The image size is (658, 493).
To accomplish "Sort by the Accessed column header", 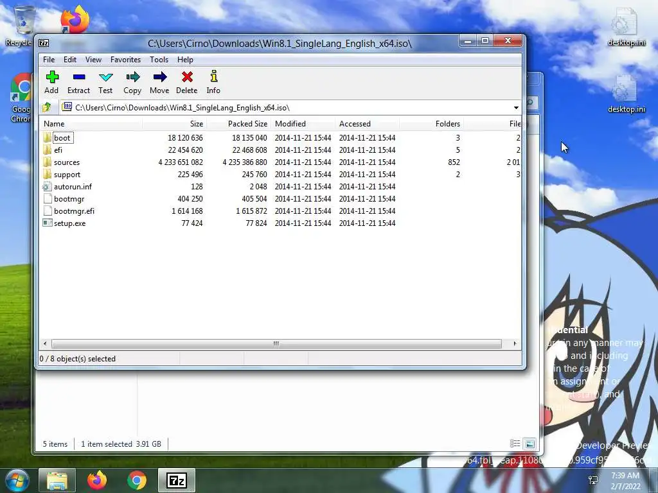I will pyautogui.click(x=367, y=124).
